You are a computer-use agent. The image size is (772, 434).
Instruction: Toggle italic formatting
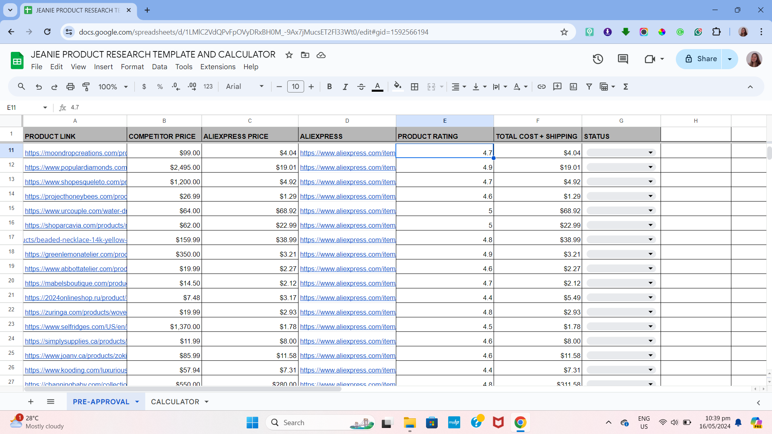click(345, 86)
